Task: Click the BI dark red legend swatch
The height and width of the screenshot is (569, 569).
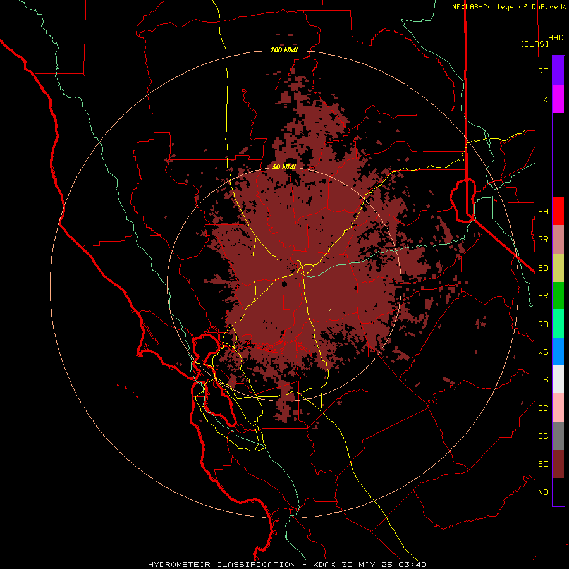Action: click(x=558, y=464)
